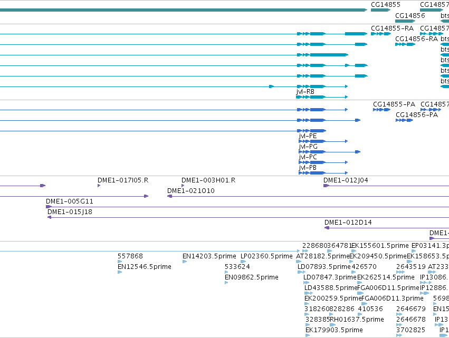Click the jvl-PG protein label

308,147
